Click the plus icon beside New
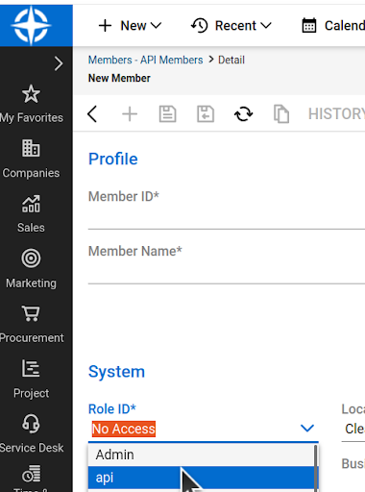Image resolution: width=365 pixels, height=492 pixels. [105, 26]
